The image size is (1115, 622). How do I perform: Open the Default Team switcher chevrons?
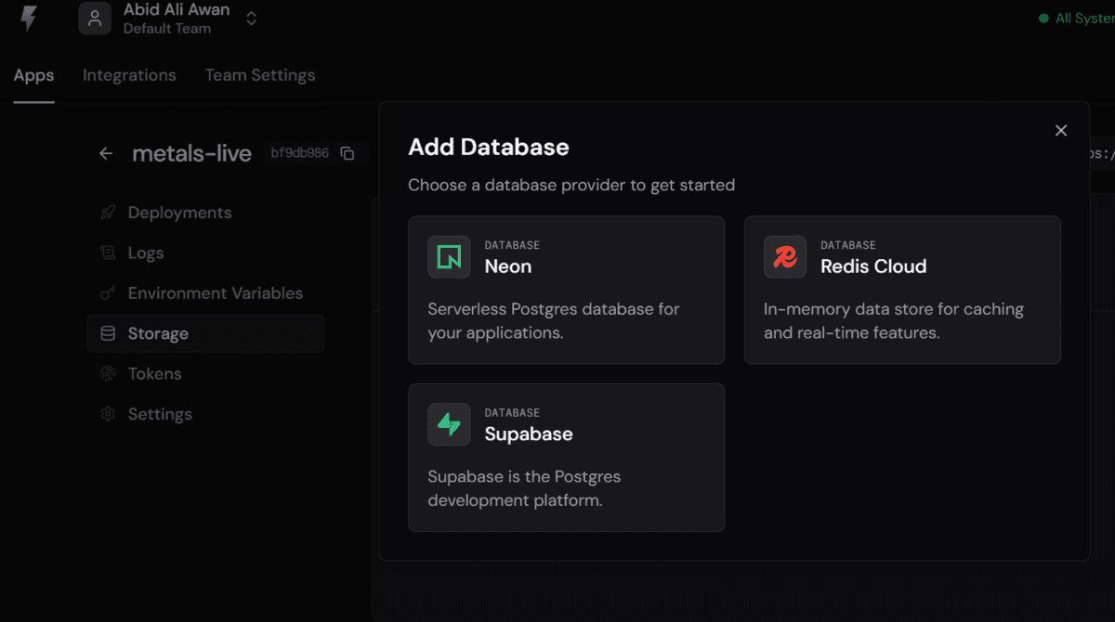252,18
